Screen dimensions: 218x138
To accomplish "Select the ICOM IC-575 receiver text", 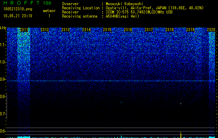I will point(139,12).
